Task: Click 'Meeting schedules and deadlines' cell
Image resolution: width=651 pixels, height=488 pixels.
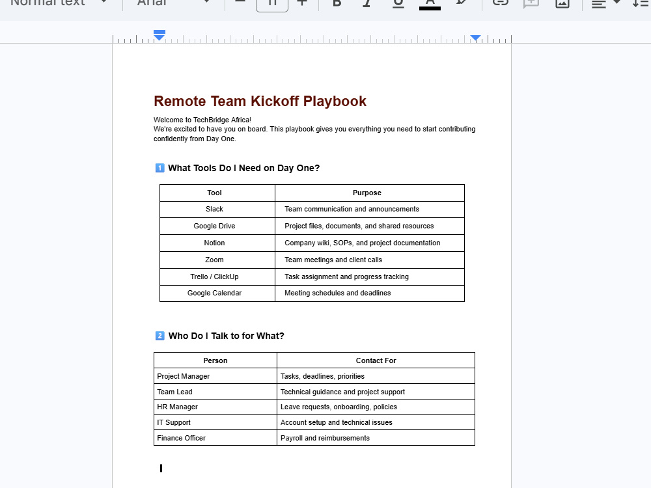Action: 370,293
